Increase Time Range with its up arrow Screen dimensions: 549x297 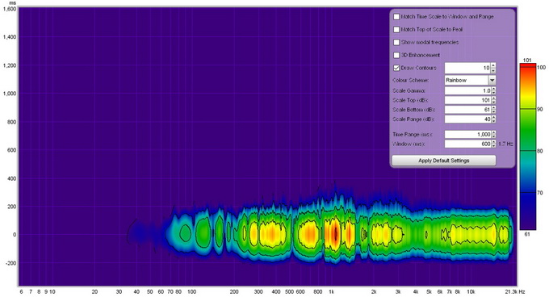493,132
